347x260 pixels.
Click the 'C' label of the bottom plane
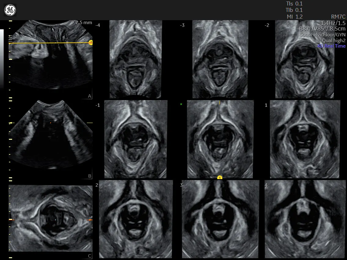tap(89, 256)
